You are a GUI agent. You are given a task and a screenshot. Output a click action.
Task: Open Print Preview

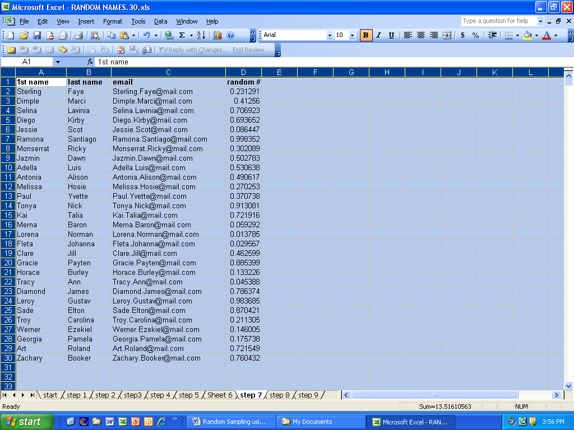point(95,35)
